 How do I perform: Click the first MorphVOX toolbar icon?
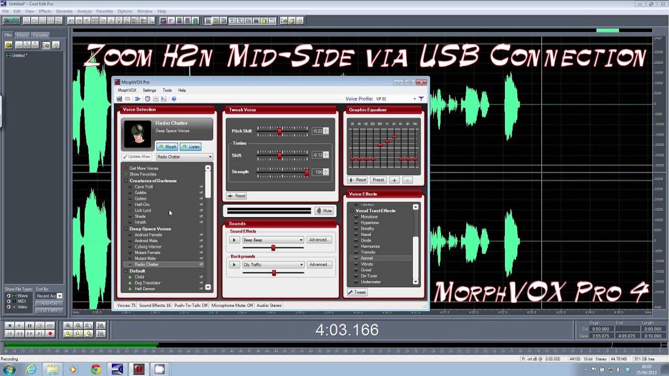click(119, 98)
